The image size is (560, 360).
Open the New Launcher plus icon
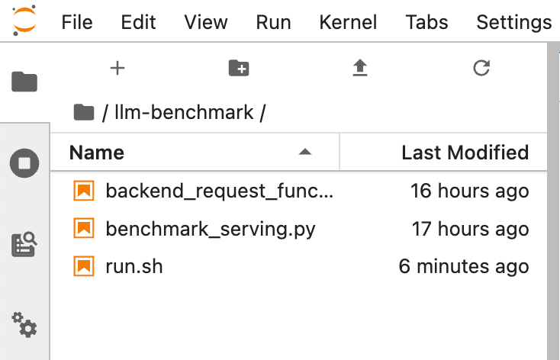coord(117,68)
